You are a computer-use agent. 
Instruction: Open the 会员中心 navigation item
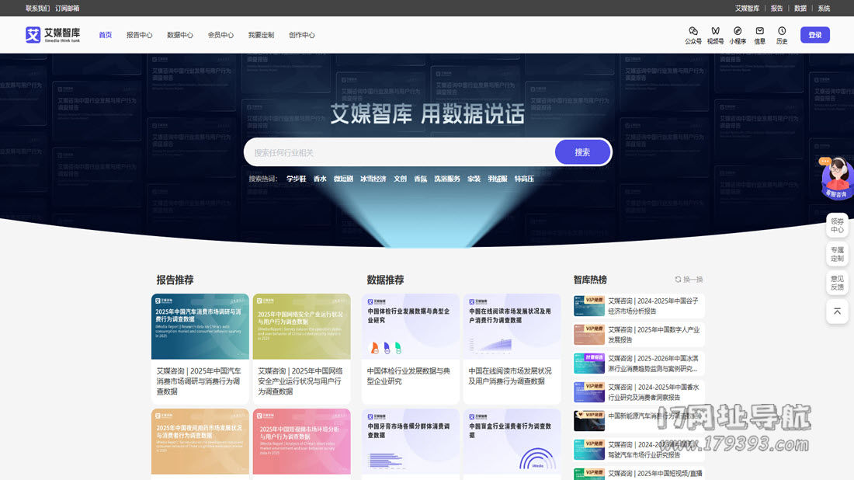[x=220, y=35]
